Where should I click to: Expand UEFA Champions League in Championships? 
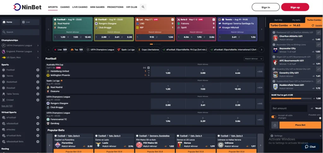[x=38, y=46]
